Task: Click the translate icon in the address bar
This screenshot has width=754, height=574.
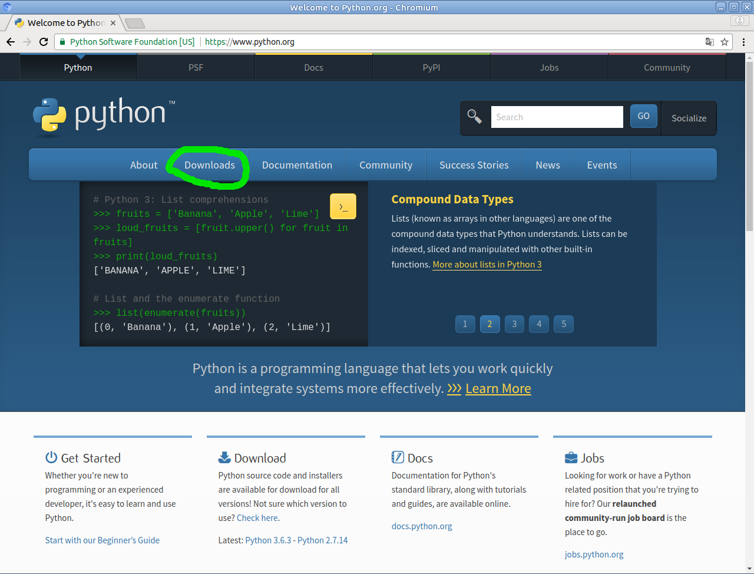Action: (x=709, y=42)
